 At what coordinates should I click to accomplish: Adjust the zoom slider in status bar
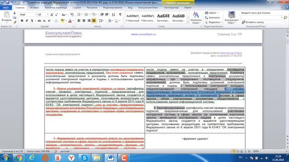(275, 151)
